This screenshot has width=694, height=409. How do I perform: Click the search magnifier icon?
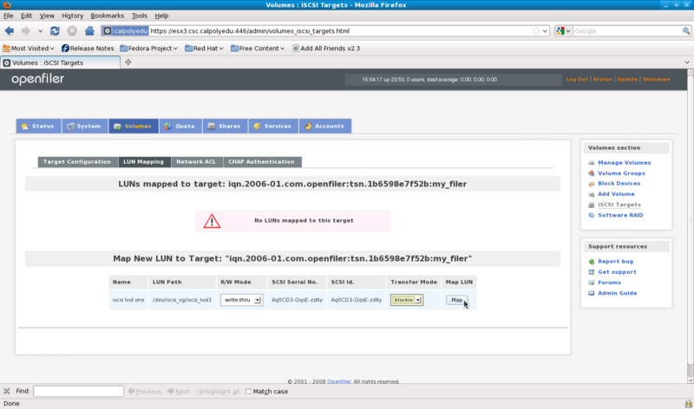coord(685,31)
